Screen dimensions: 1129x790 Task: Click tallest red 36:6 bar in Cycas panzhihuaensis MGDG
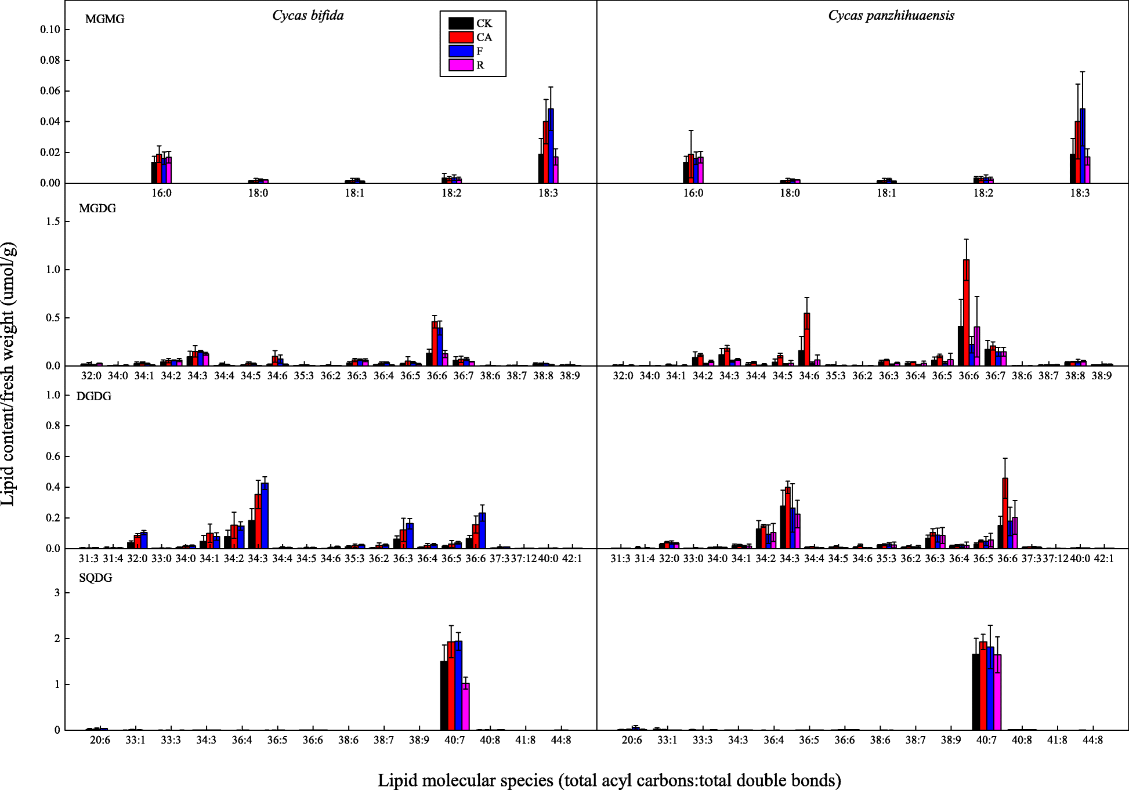pos(966,313)
